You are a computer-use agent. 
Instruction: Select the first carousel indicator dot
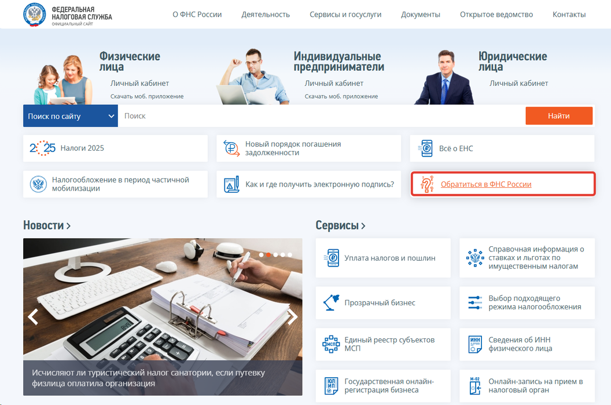coord(262,254)
